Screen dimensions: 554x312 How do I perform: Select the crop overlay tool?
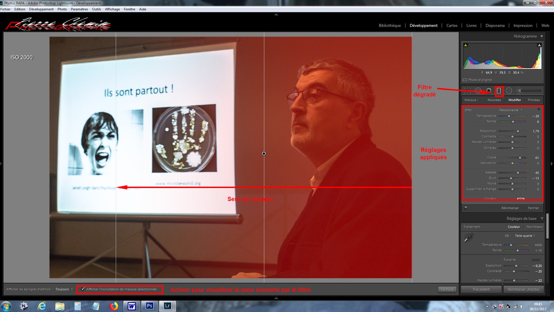pyautogui.click(x=467, y=91)
